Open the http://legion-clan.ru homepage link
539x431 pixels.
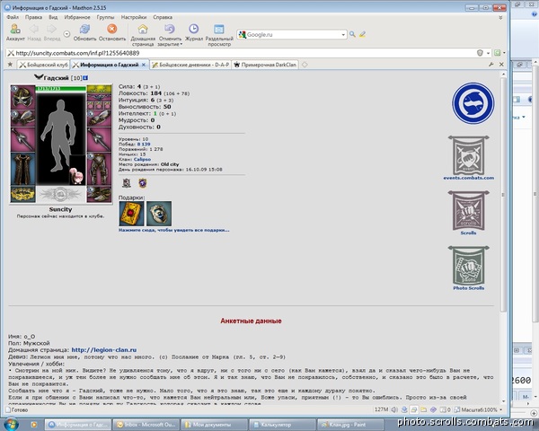pos(104,350)
